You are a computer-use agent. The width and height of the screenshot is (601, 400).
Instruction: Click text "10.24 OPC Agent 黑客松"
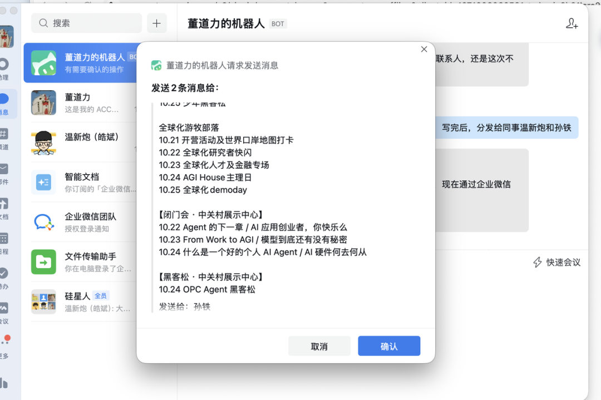[207, 289]
